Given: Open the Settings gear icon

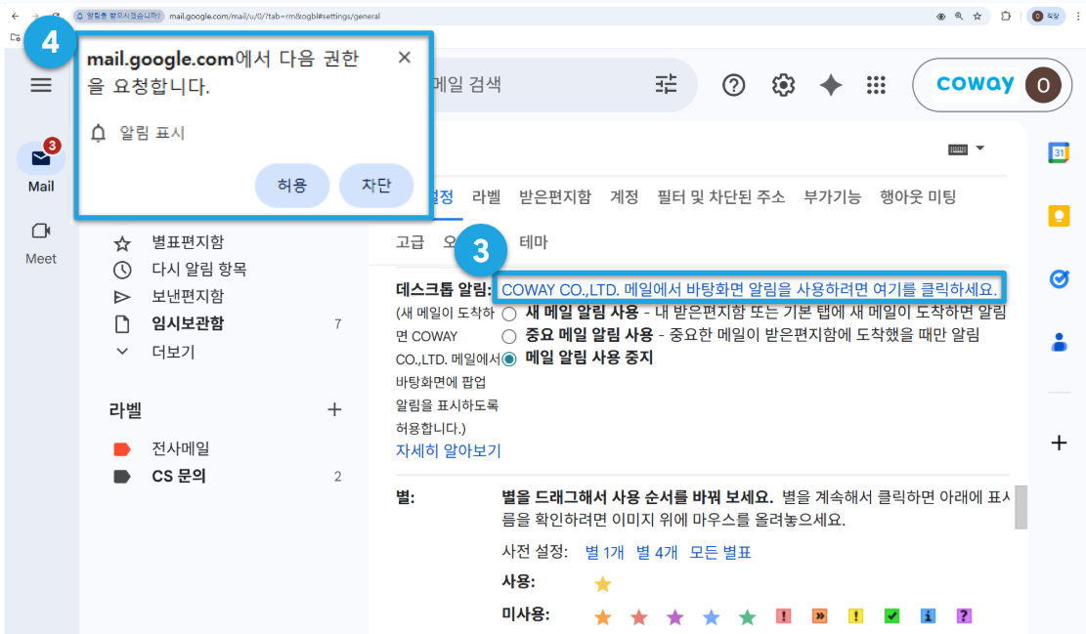Looking at the screenshot, I should pos(783,85).
